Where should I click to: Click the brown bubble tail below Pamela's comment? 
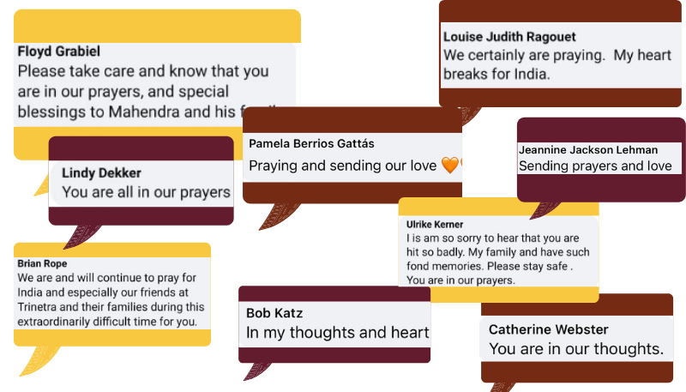pos(278,216)
